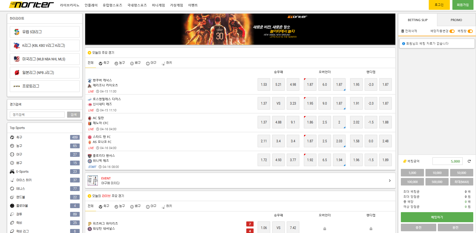The height and width of the screenshot is (233, 476).
Task: Click the soccer ball icon in Top Sports
Action: [x=12, y=137]
